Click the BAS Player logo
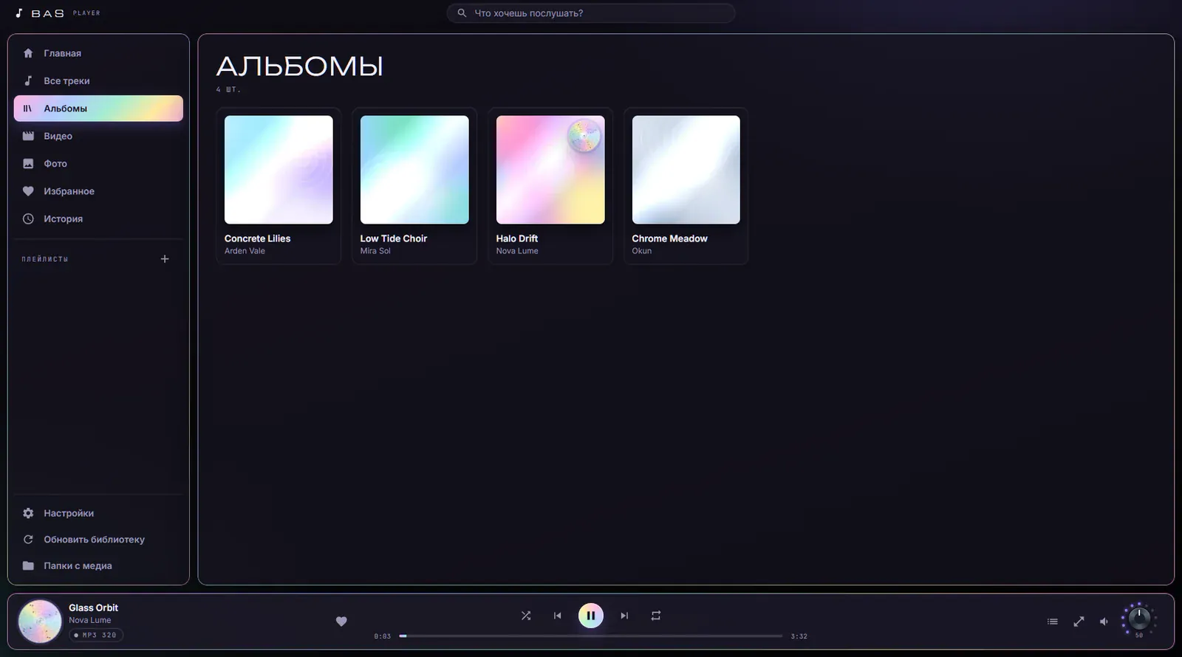The width and height of the screenshot is (1182, 657). click(58, 13)
